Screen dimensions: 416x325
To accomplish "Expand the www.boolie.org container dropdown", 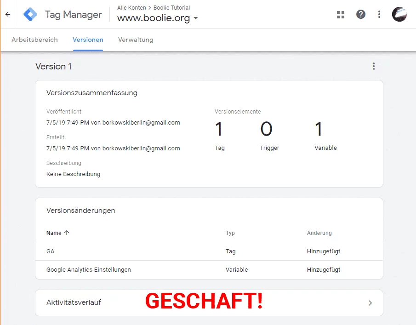I will pyautogui.click(x=196, y=18).
